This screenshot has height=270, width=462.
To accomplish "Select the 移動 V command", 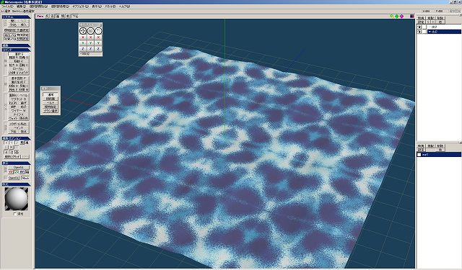I will pos(19,61).
